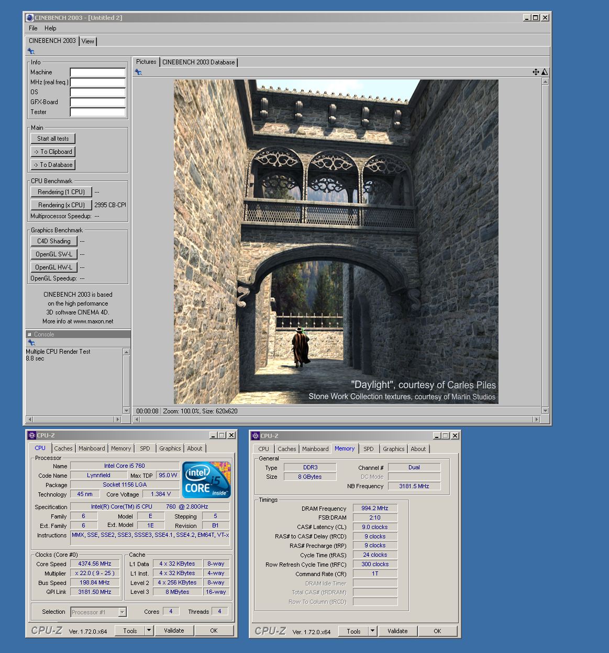Open SPD tab in right CPU-Z window
The image size is (609, 653).
coord(369,449)
